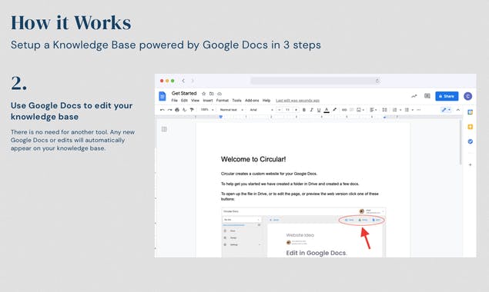Star the Get Started document
Screen dimensions: 489x292
203,94
